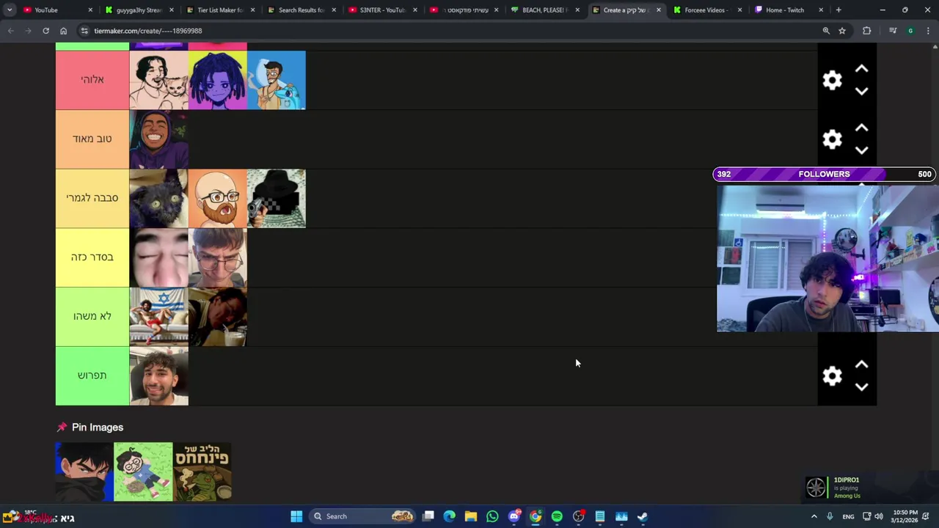Open WhatsApp from taskbar
This screenshot has width=939, height=528.
[x=492, y=516]
